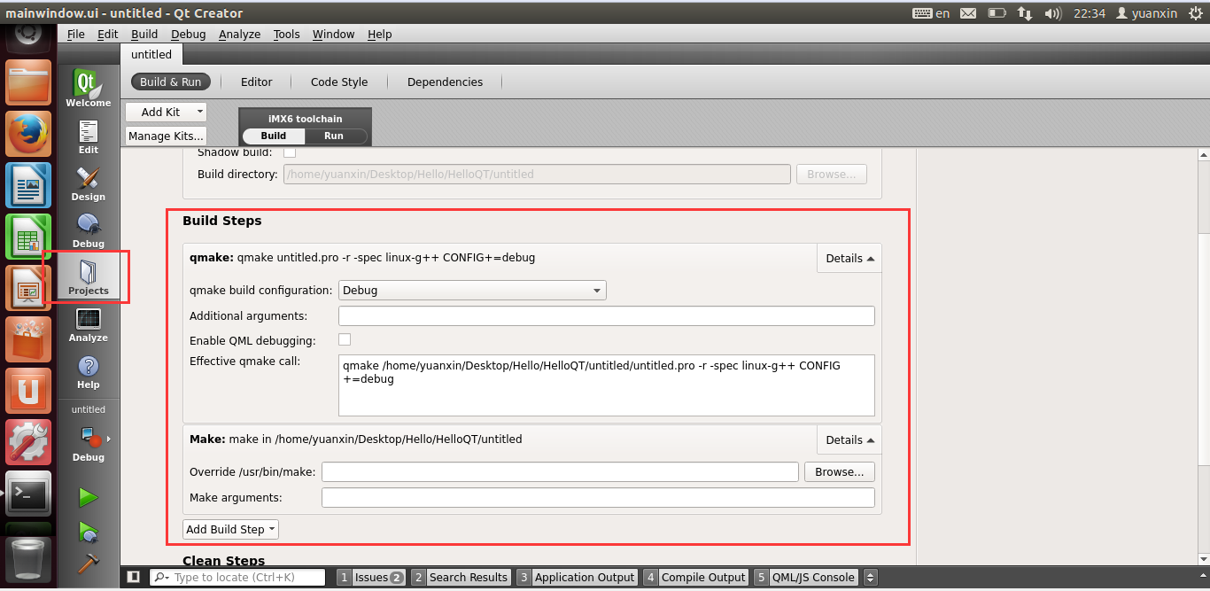Open the QML/JS Console pane

click(806, 577)
